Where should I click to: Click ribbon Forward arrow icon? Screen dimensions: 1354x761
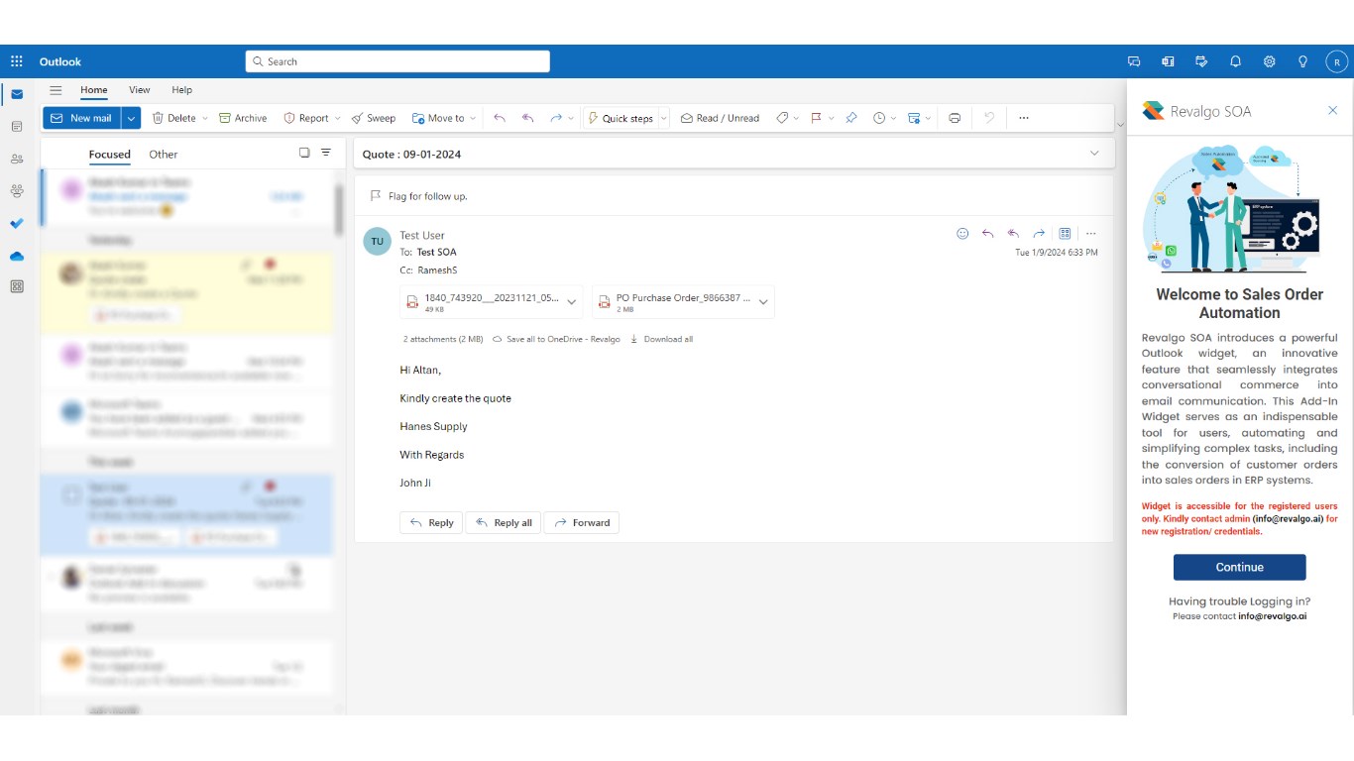coord(556,118)
